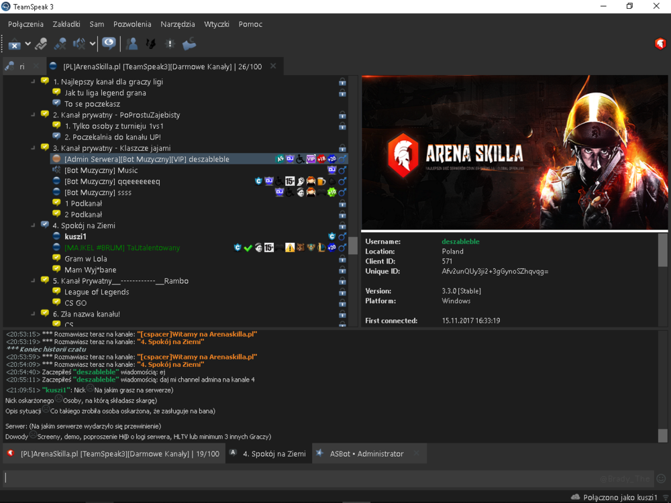
Task: Collapse channel 3. Kanał prywatny - Klaszcze jajami
Action: tap(34, 148)
